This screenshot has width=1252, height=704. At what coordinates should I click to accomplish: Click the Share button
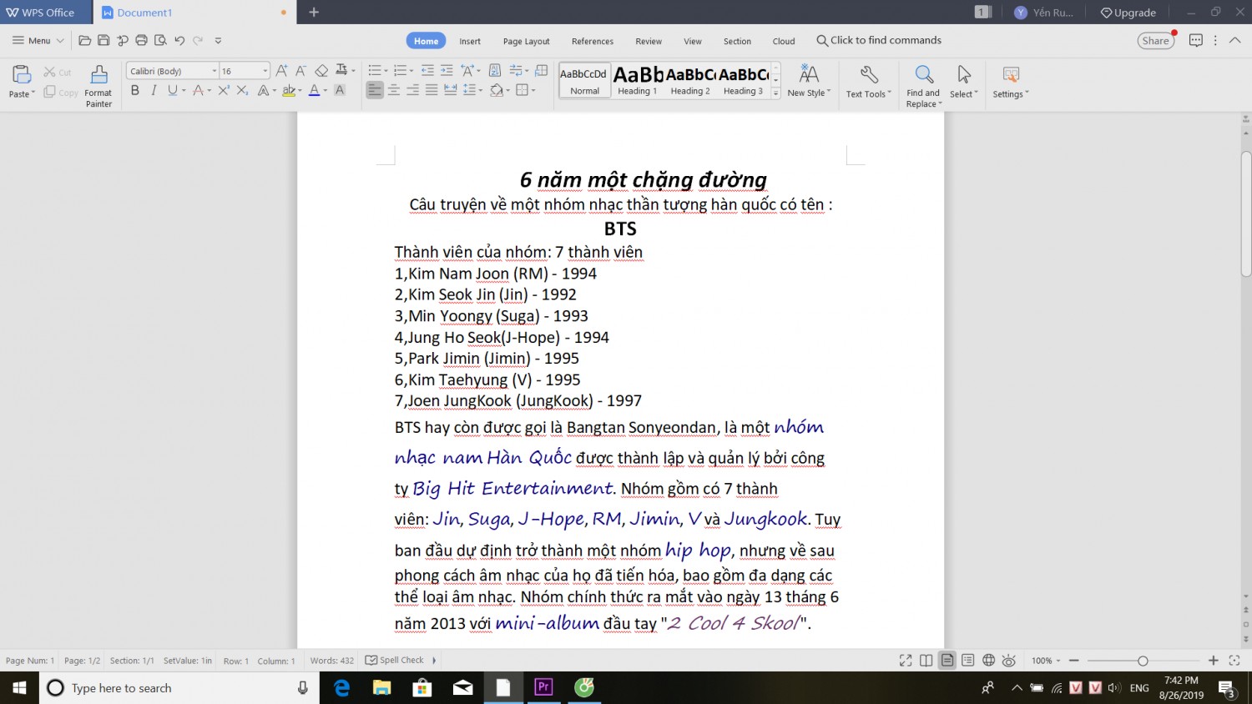1156,40
